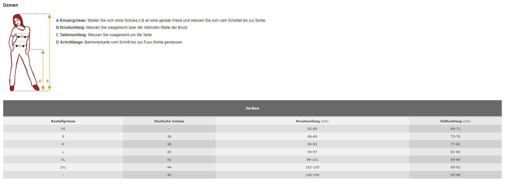Click the 93-96 hip measurement cell

pos(455,175)
